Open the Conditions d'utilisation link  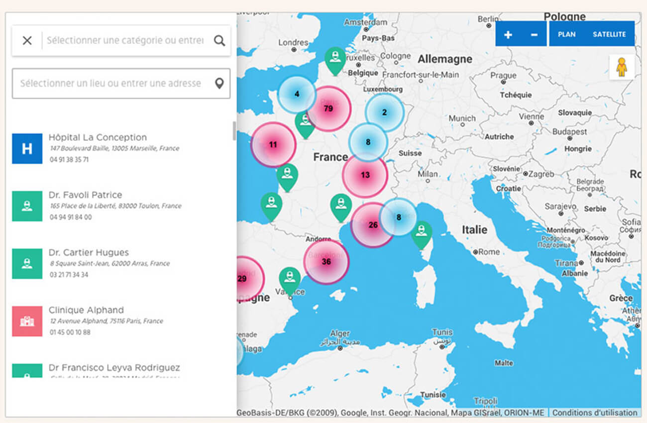pos(594,413)
